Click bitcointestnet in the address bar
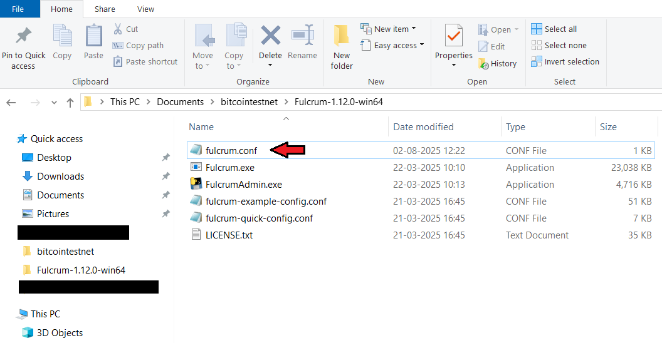662x343 pixels. click(249, 102)
